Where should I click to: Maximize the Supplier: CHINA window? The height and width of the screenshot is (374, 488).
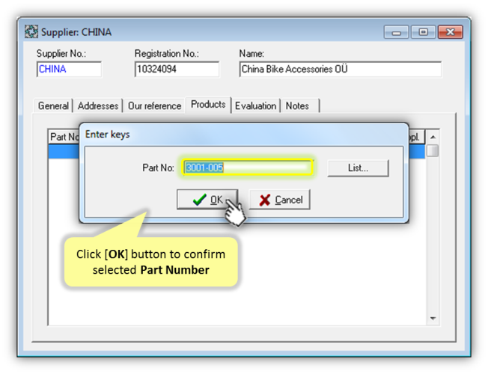423,32
